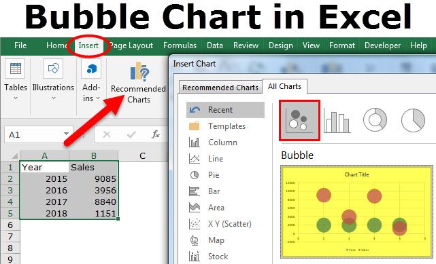Click the Chart Title in preview
Screen dimensions: 436x264
point(356,174)
